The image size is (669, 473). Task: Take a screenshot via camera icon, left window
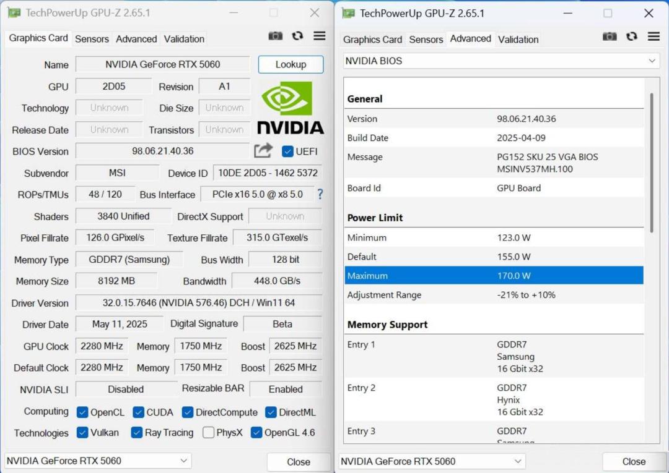276,36
